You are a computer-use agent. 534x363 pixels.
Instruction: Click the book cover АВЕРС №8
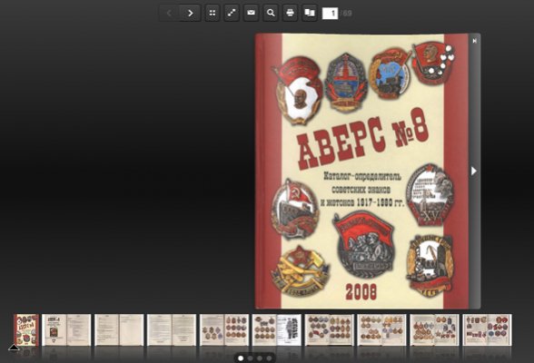tap(361, 171)
